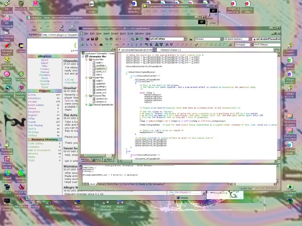This screenshot has height=226, width=302.
Task: Open the Build menu in Visual C++
Action: [x=123, y=33]
